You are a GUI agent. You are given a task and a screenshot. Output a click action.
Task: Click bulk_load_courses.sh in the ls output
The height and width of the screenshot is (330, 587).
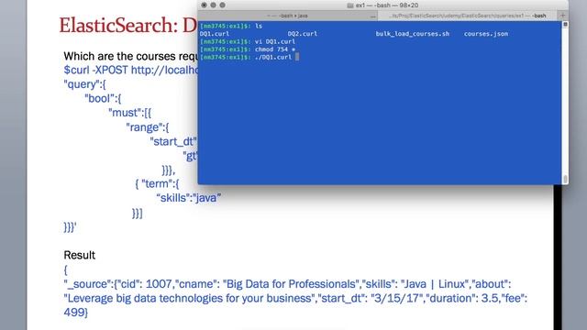413,34
